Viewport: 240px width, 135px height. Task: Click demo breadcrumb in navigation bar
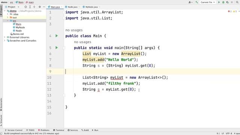4,2
